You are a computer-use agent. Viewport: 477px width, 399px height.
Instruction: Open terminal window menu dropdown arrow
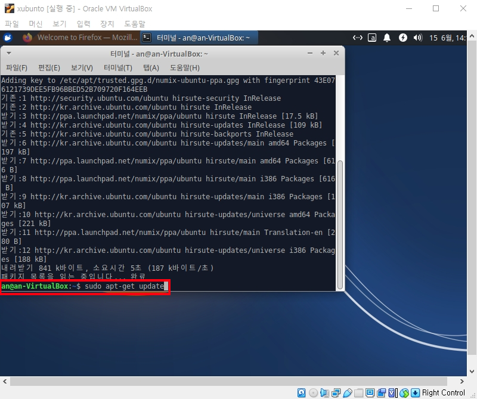9,53
